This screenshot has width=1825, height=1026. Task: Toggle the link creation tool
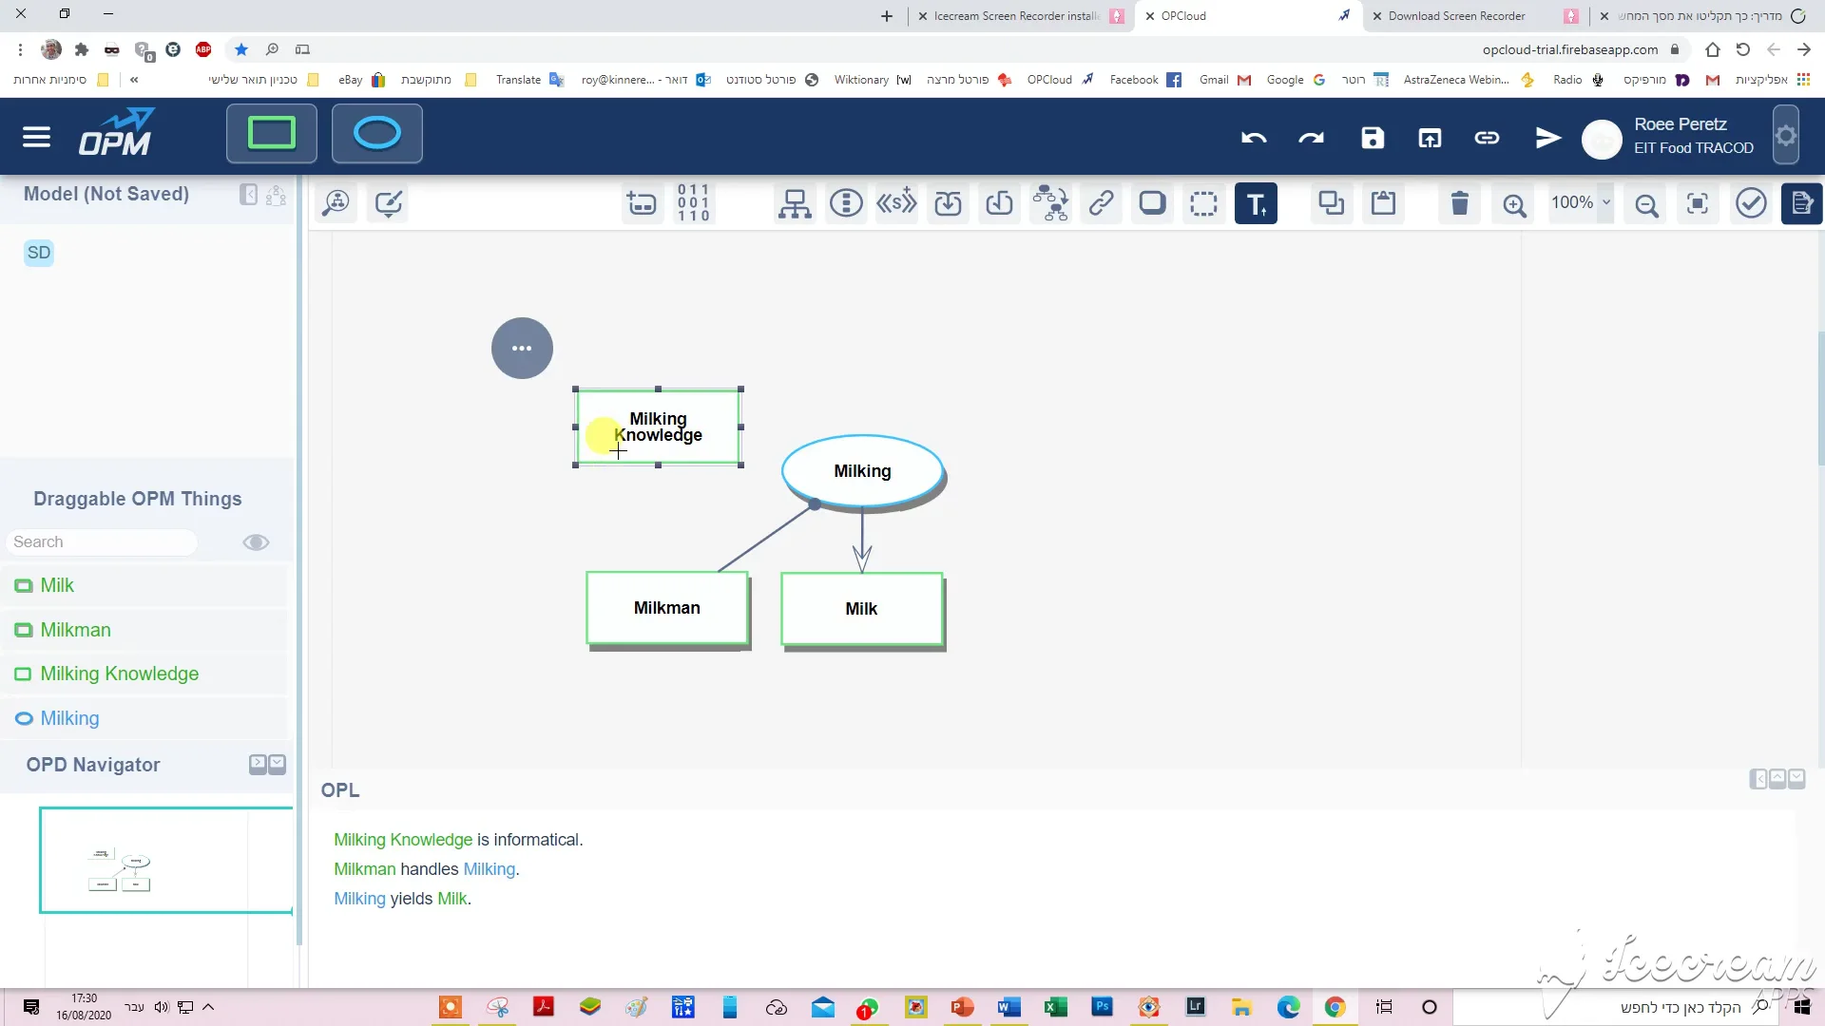[x=1101, y=202]
